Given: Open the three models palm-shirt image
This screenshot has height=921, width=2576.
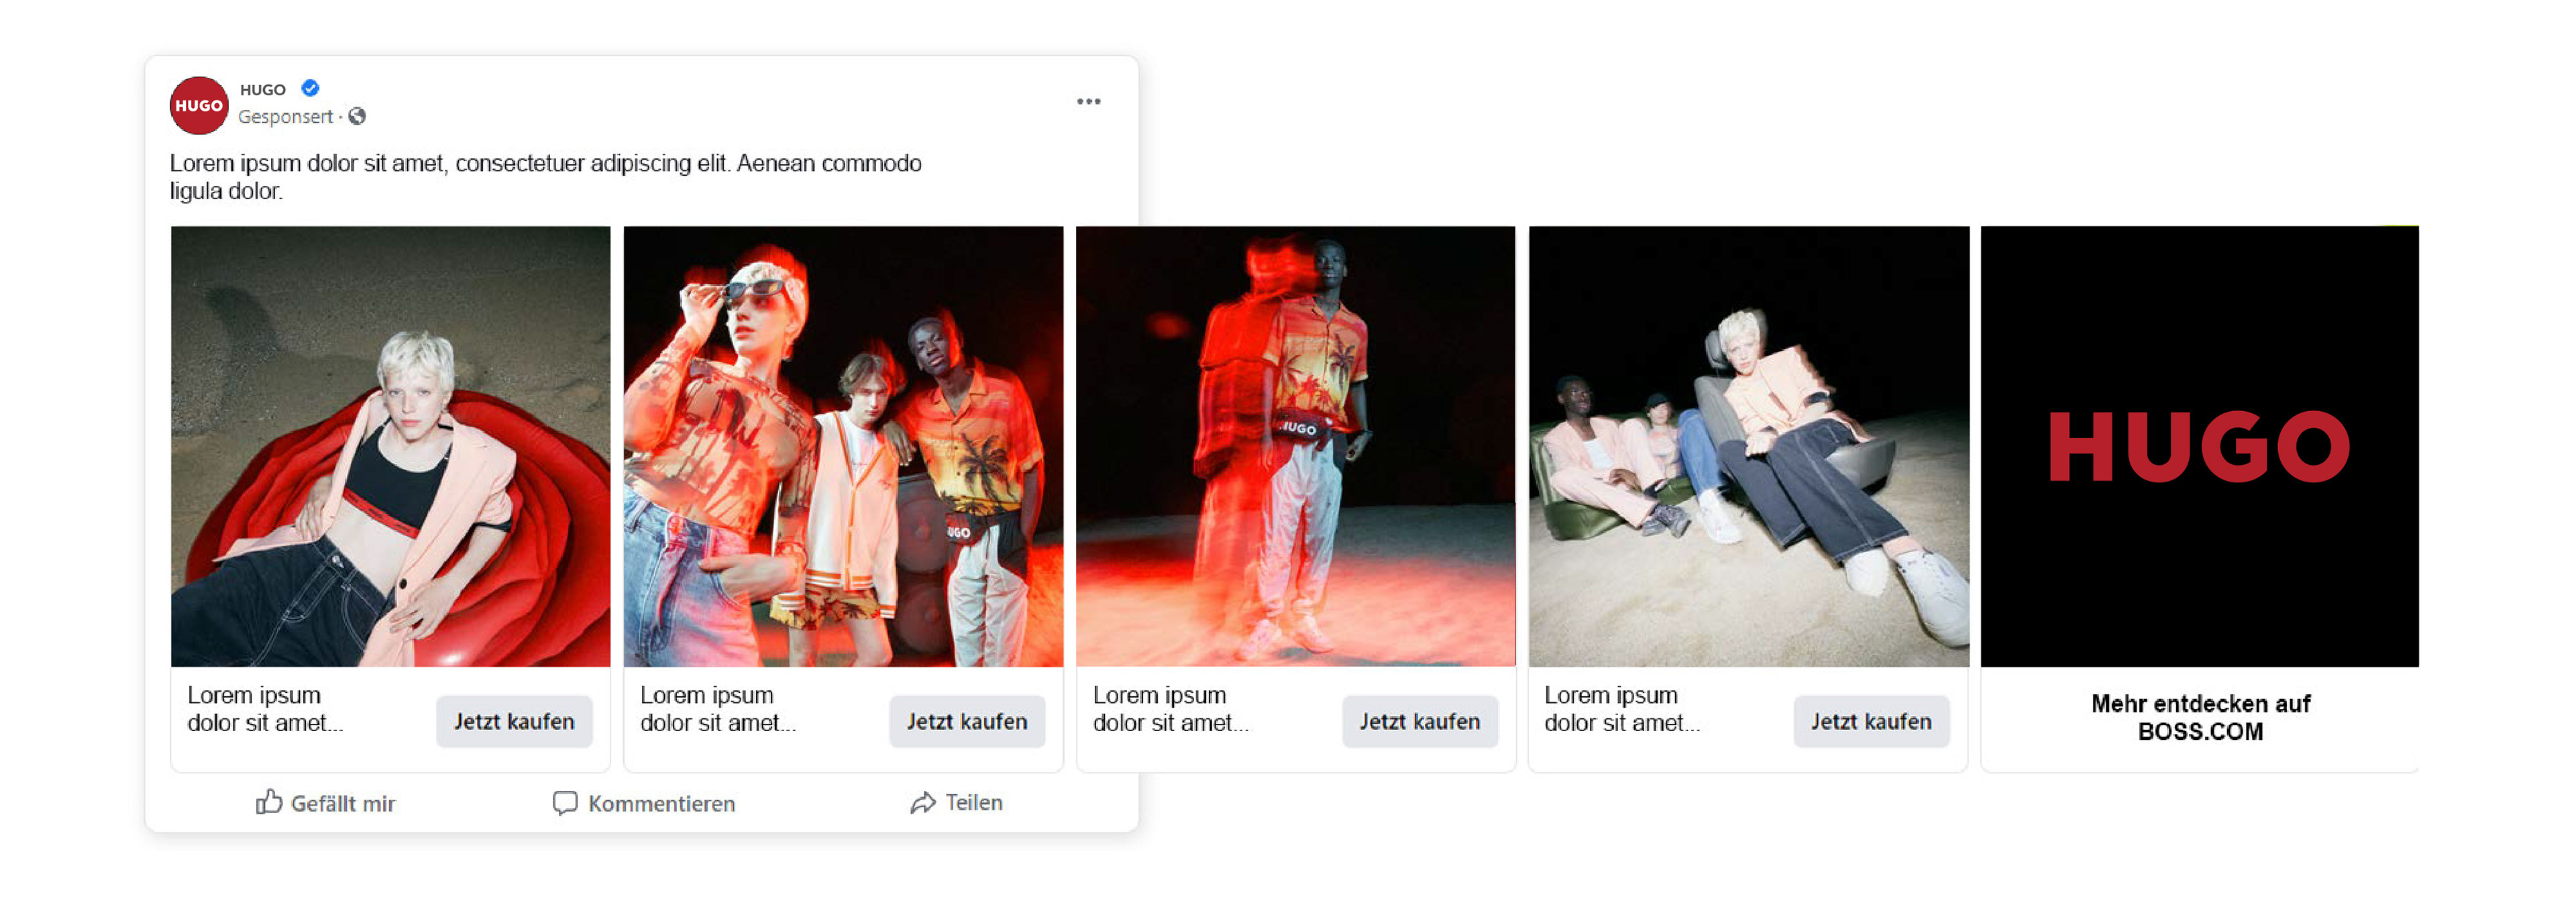Looking at the screenshot, I should click(x=843, y=446).
